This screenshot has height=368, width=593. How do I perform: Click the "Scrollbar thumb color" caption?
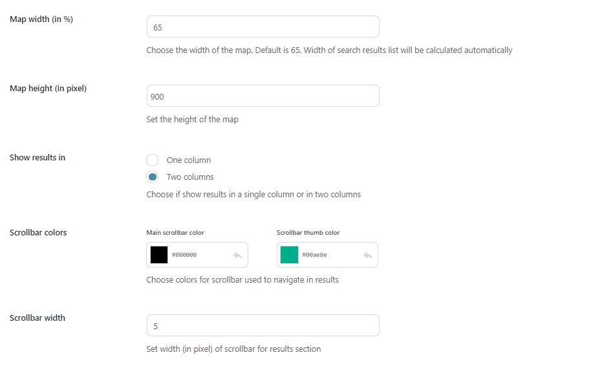click(308, 233)
